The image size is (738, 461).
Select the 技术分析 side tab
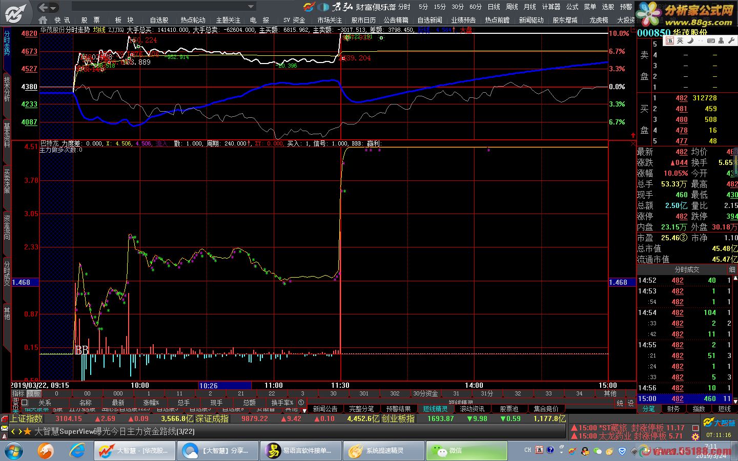7,89
